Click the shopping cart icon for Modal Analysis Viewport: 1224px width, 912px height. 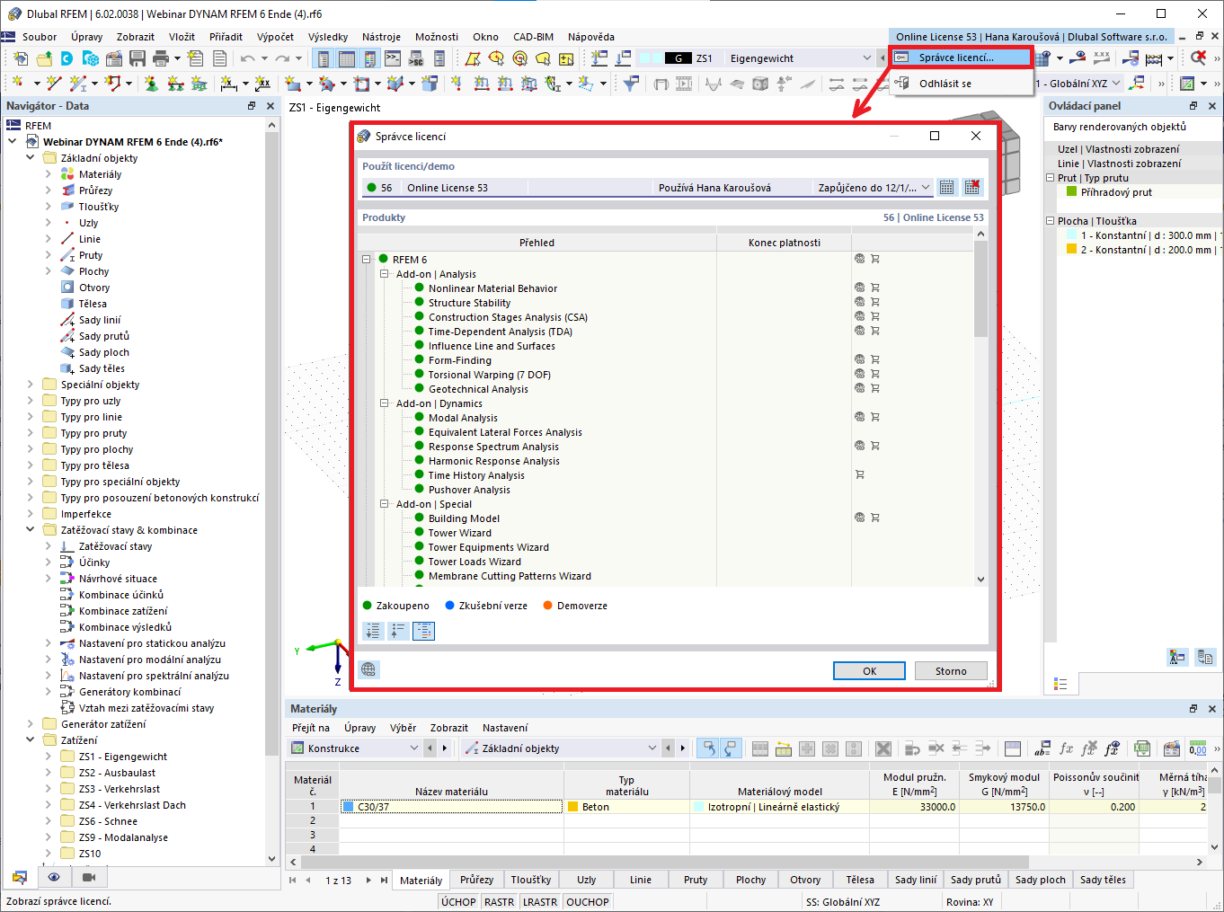874,418
